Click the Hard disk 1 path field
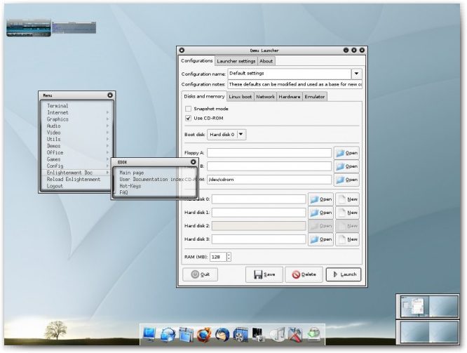The width and height of the screenshot is (467, 353). coord(259,213)
